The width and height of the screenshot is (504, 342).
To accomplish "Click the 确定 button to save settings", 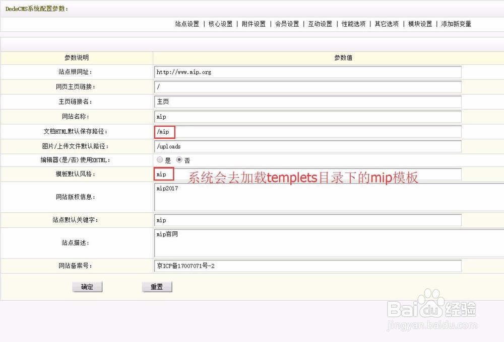I will tap(87, 287).
